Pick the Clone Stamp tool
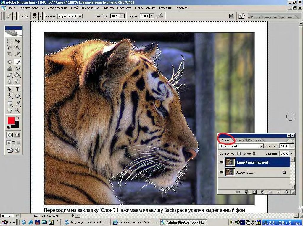 pos(9,69)
